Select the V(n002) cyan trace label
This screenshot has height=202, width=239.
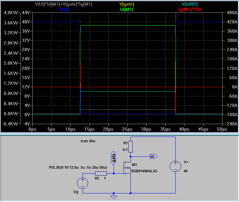point(190,4)
